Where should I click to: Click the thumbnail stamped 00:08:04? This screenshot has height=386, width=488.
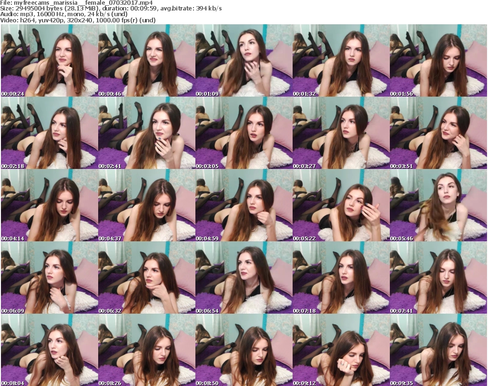[x=50, y=350]
